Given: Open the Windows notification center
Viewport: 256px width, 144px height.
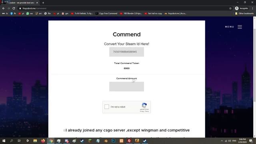Looking at the screenshot, I should (251, 141).
